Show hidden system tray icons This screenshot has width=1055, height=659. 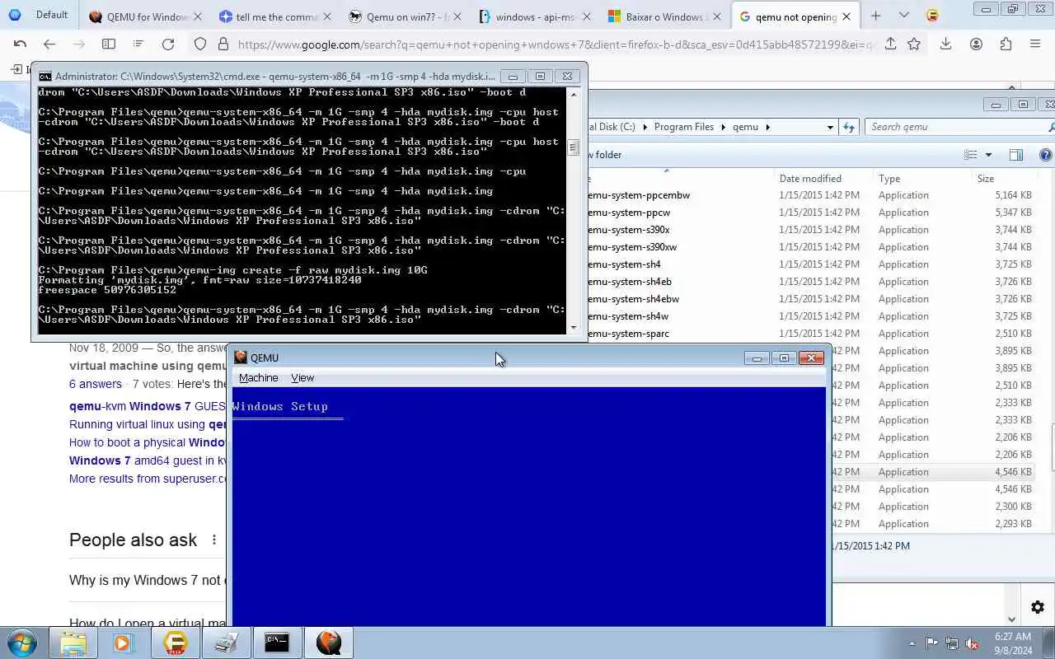(912, 644)
